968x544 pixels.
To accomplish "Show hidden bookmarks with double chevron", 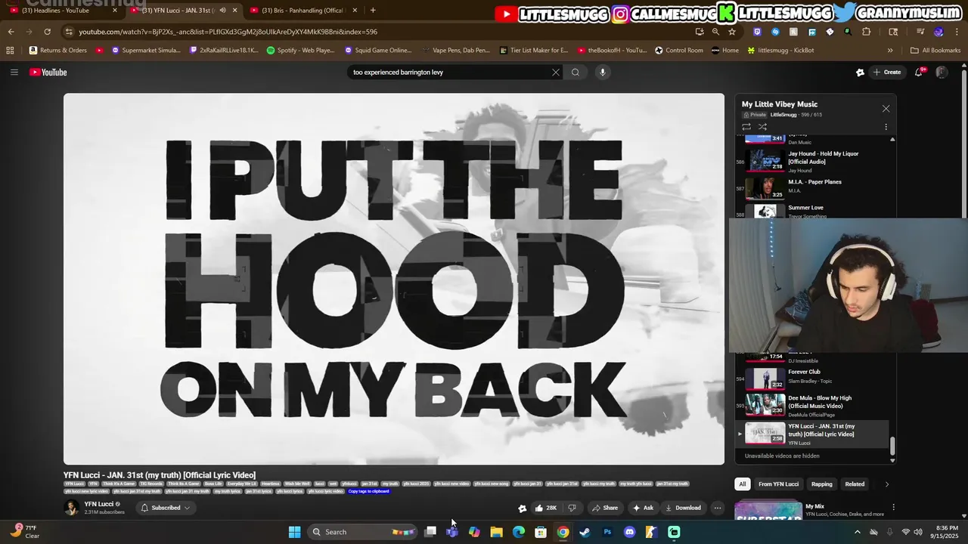I will [890, 51].
